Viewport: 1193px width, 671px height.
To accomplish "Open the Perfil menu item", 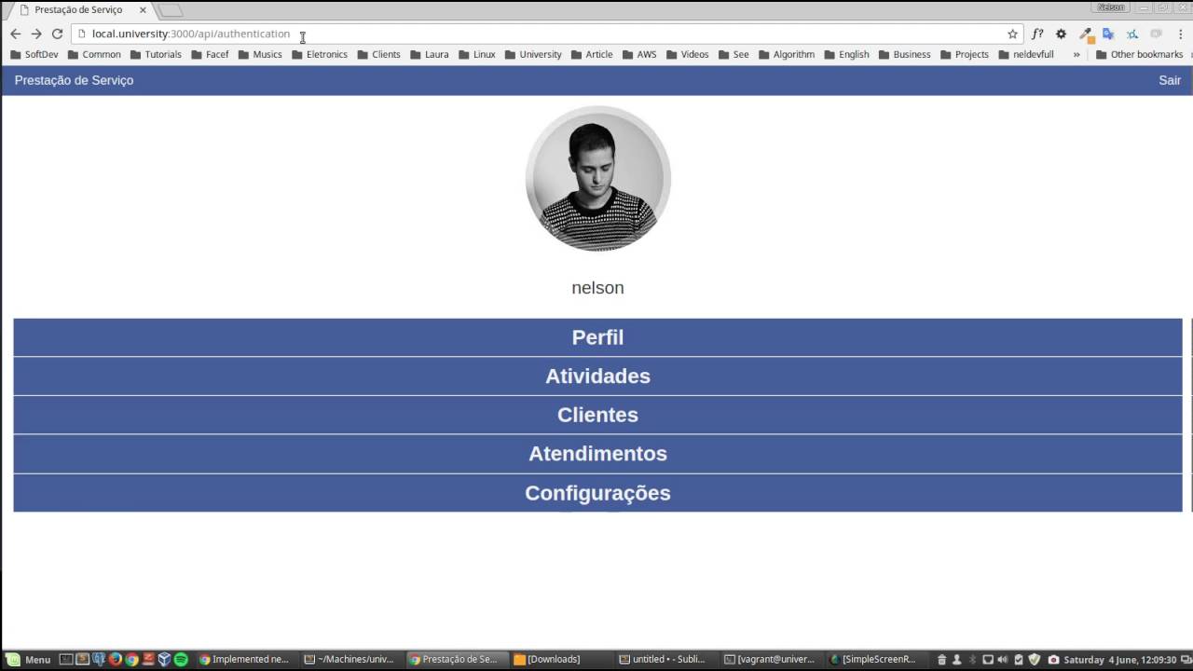I will [x=597, y=337].
